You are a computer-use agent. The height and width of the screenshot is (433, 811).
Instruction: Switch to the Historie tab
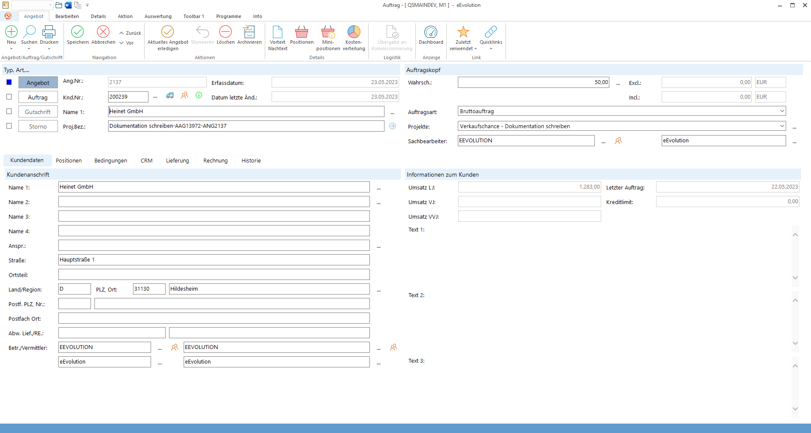(x=251, y=160)
